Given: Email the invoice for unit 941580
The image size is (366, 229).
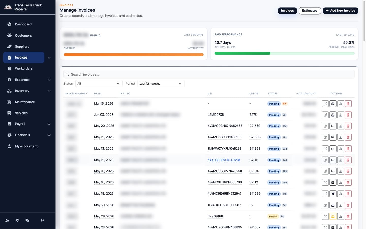Looking at the screenshot, I should 333,126.
